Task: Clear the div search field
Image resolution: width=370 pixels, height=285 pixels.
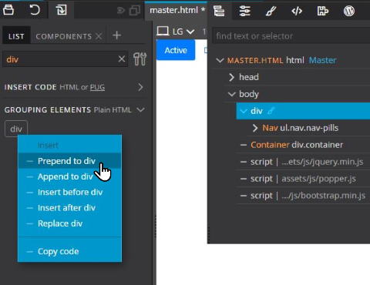Action: coord(122,59)
